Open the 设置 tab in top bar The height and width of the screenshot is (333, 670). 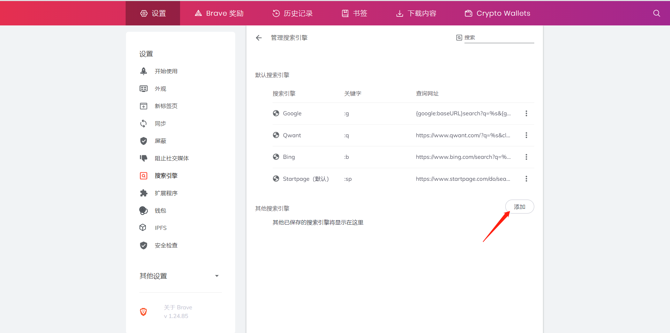click(153, 13)
